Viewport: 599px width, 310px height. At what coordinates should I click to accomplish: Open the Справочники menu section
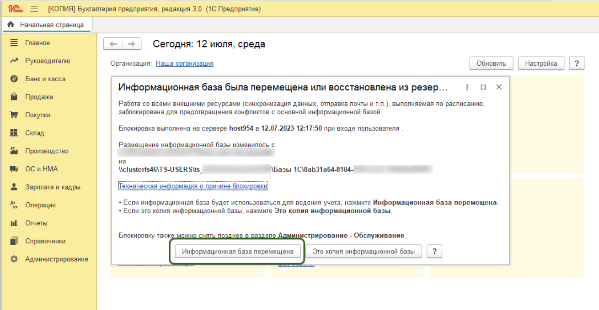(x=45, y=241)
